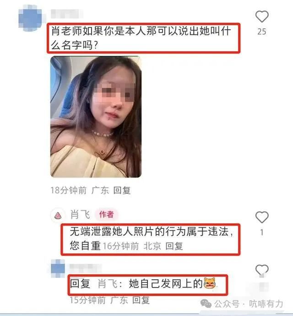Reply to the comment posted 18分钟前

[122, 190]
